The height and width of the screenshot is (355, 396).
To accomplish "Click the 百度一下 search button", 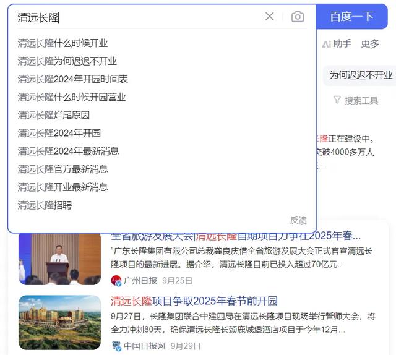I will (351, 17).
